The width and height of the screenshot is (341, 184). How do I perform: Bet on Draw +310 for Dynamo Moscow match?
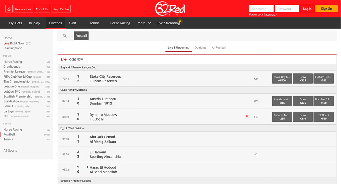click(303, 117)
